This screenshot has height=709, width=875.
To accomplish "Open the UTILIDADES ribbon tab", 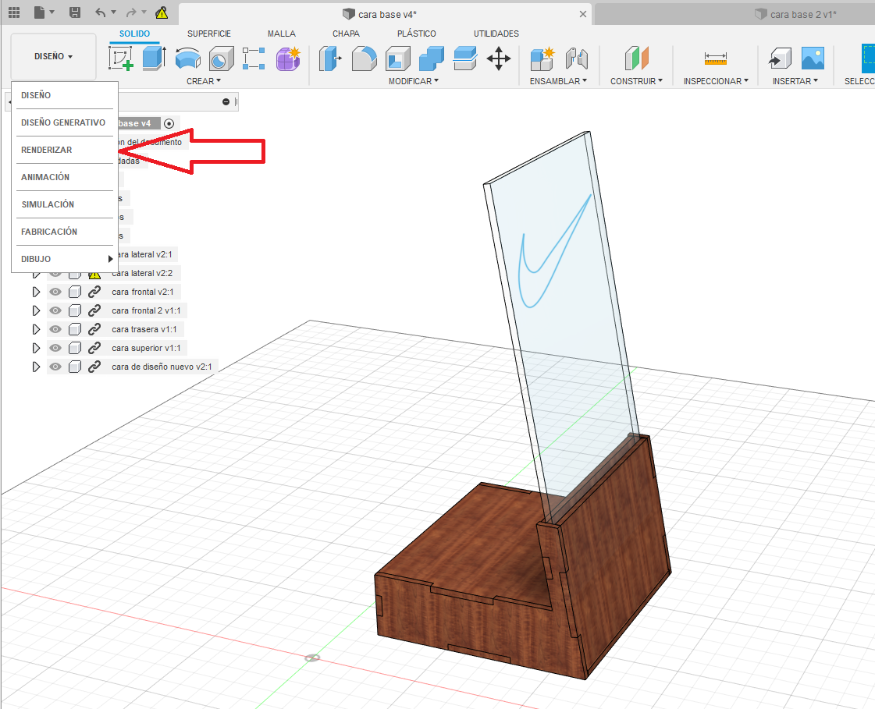I will (x=496, y=34).
